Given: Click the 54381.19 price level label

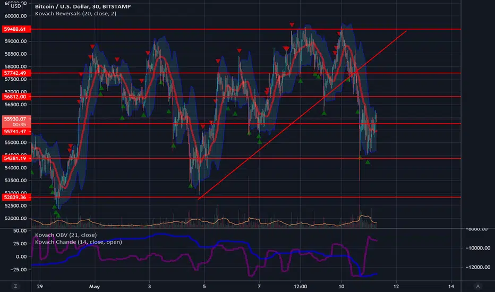Looking at the screenshot, I should [x=16, y=158].
